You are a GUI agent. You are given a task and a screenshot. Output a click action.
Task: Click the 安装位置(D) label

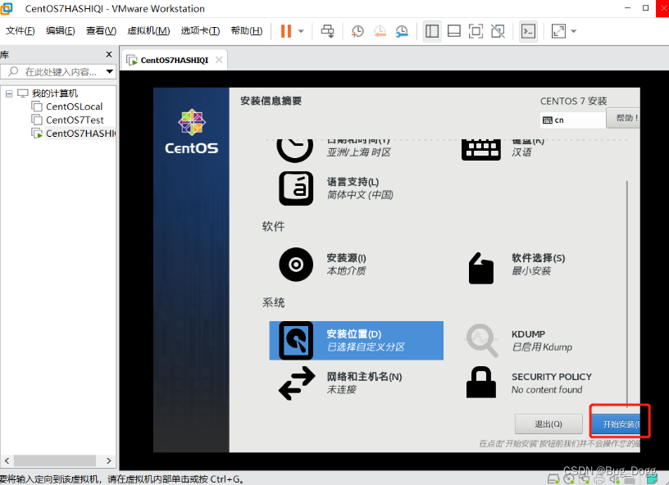tap(354, 334)
